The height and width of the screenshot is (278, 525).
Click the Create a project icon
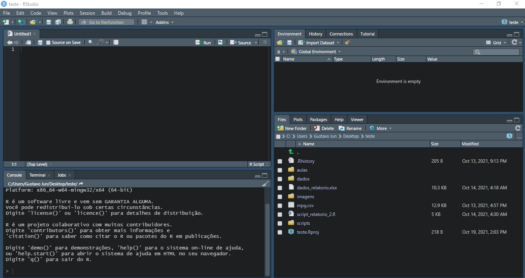[22, 22]
